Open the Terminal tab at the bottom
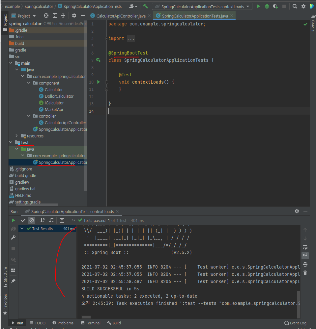Screen dimensions: 316x329 (90, 323)
